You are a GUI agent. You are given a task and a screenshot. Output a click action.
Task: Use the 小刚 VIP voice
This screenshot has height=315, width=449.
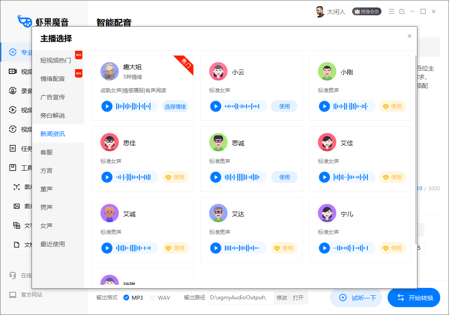coord(393,106)
